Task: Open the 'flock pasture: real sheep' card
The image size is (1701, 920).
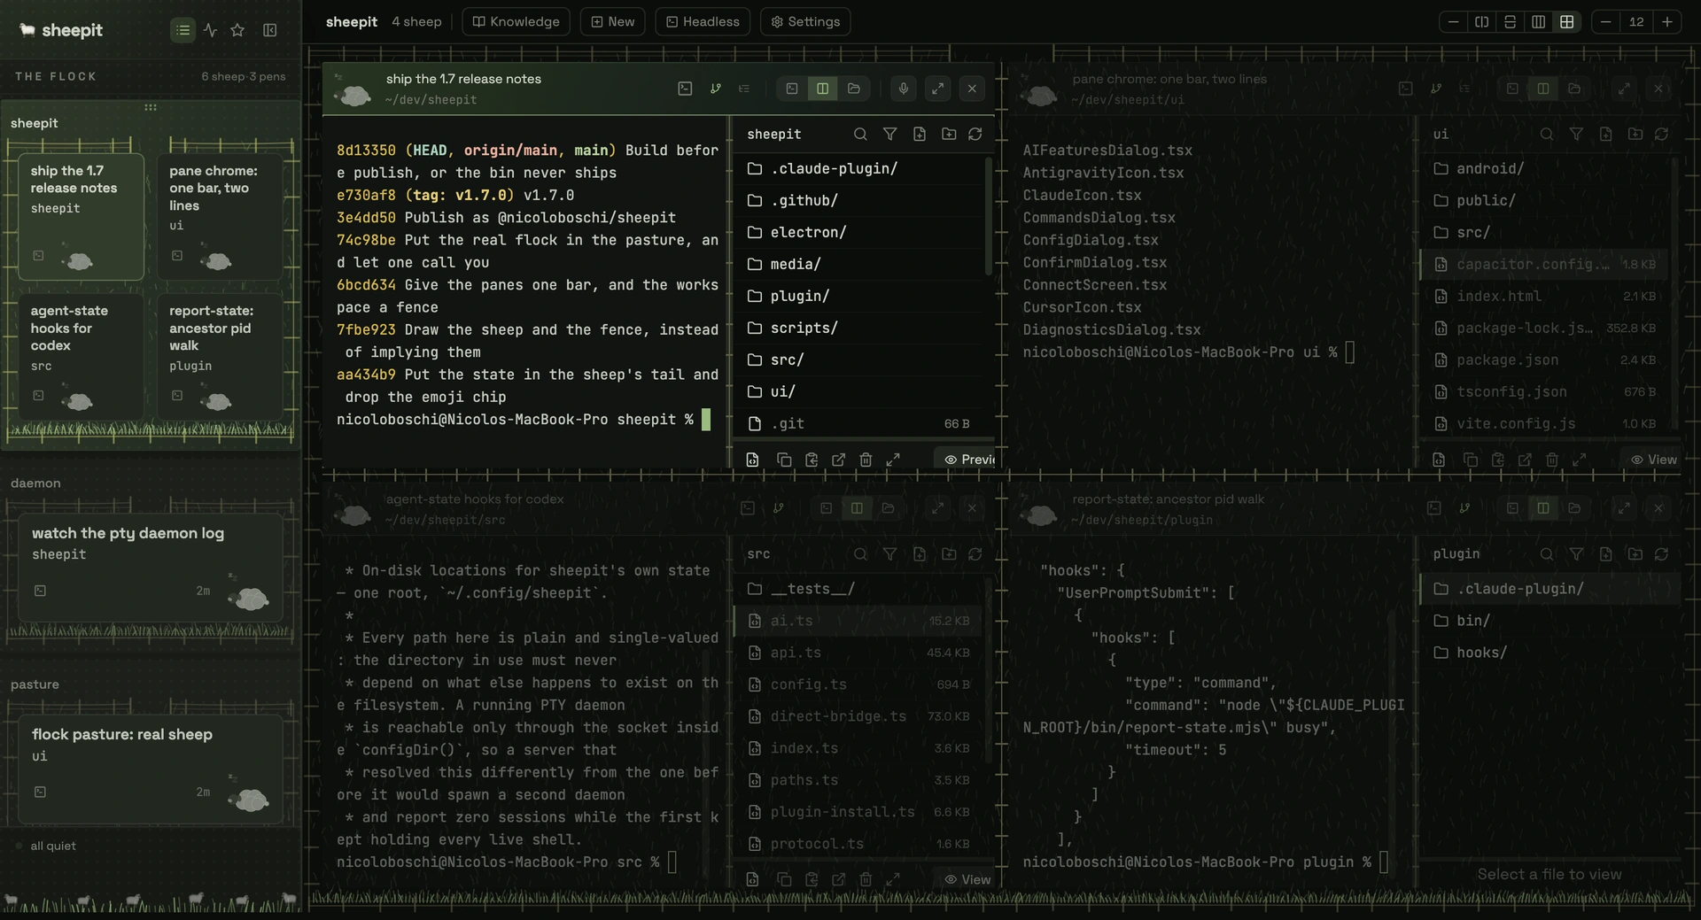Action: [x=151, y=769]
